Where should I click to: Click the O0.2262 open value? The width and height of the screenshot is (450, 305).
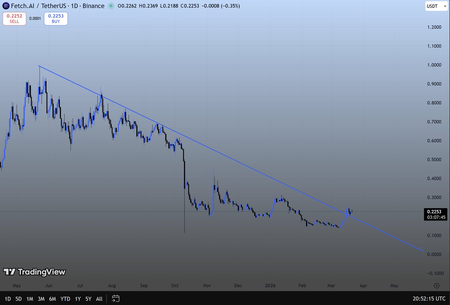click(x=127, y=6)
